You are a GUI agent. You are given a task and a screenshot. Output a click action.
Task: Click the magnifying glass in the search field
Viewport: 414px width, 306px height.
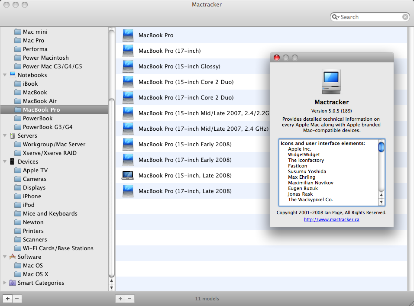click(335, 17)
